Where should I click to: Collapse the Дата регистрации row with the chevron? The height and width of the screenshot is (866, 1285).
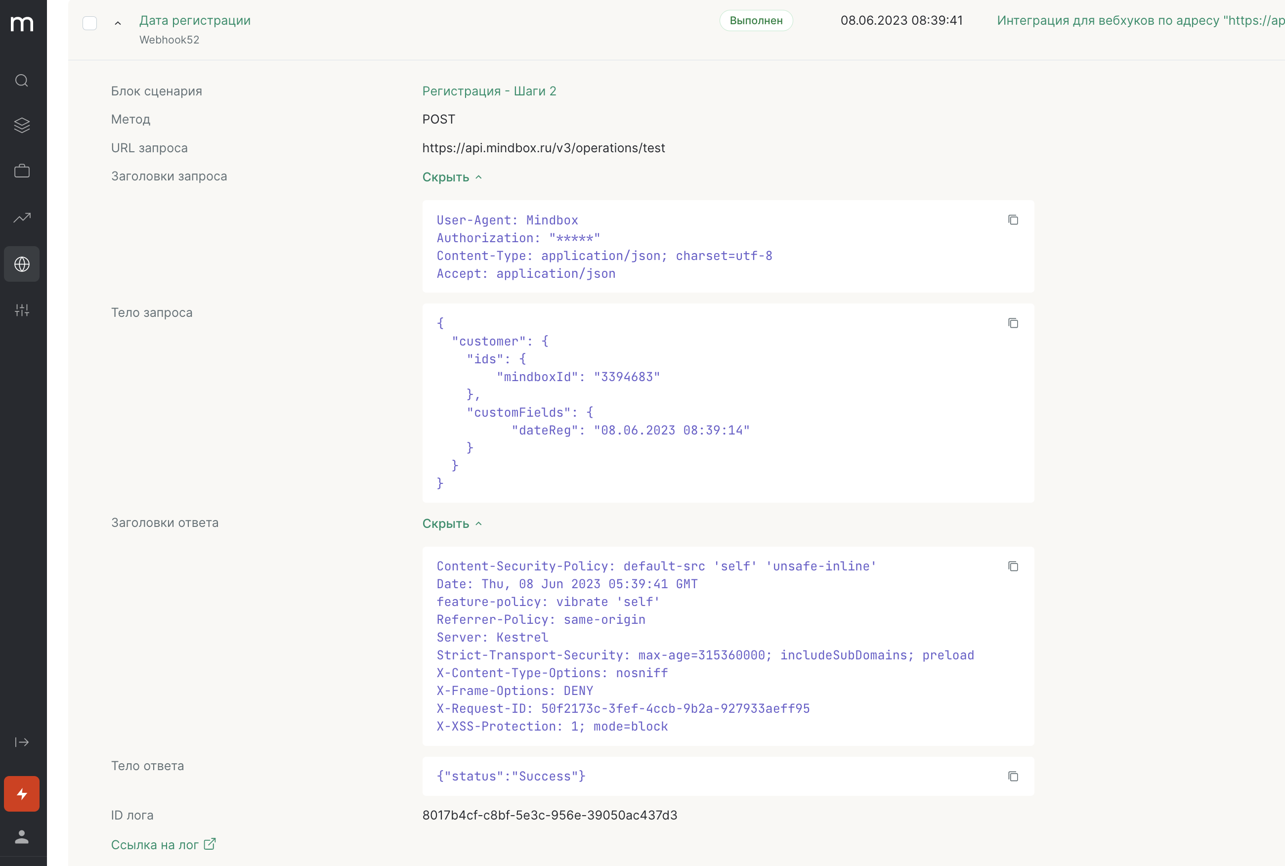point(118,23)
